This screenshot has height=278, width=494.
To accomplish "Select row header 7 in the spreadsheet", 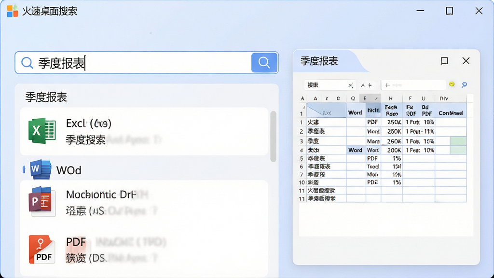I will [302, 174].
